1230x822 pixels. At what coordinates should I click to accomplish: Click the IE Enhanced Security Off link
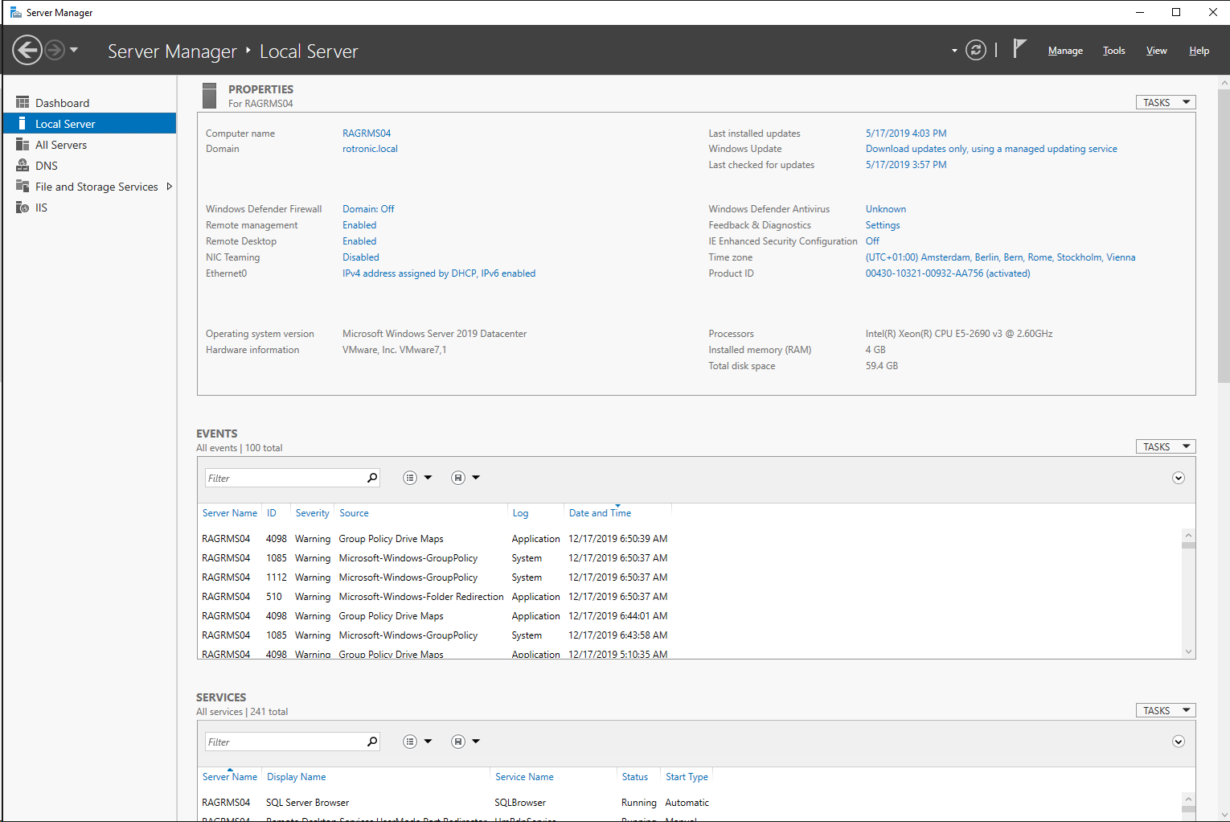[872, 241]
